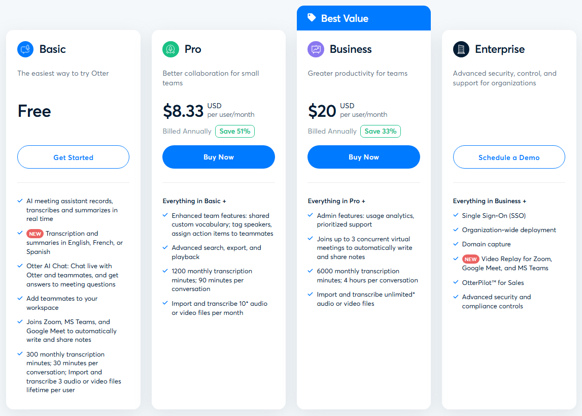Click the OtterPilot for Sales feature text
Screen dimensions: 582x416
(x=493, y=282)
